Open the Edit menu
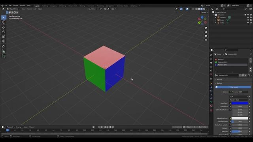This screenshot has height=142, width=253. pyautogui.click(x=10, y=6)
